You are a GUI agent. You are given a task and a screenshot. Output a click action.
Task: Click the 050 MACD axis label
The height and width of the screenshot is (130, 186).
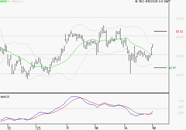tap(181, 107)
